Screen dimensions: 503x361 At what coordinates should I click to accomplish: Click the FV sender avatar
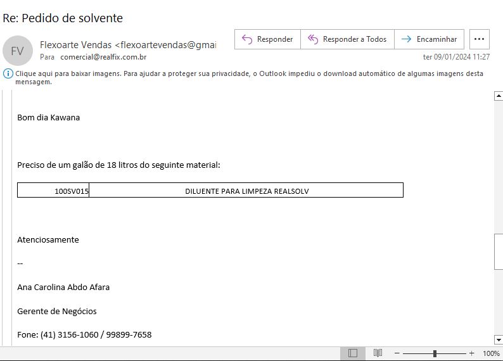pyautogui.click(x=18, y=51)
